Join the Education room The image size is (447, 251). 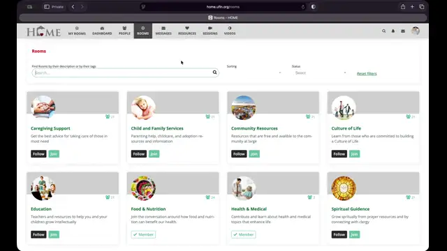pos(54,234)
